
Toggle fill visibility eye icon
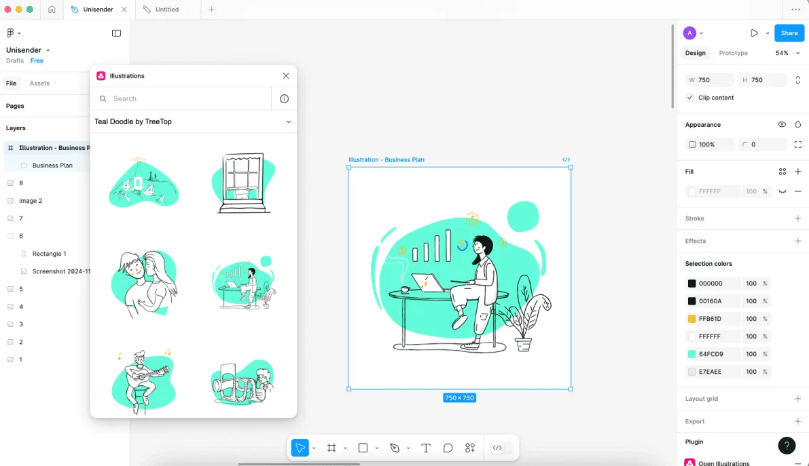[x=783, y=192]
